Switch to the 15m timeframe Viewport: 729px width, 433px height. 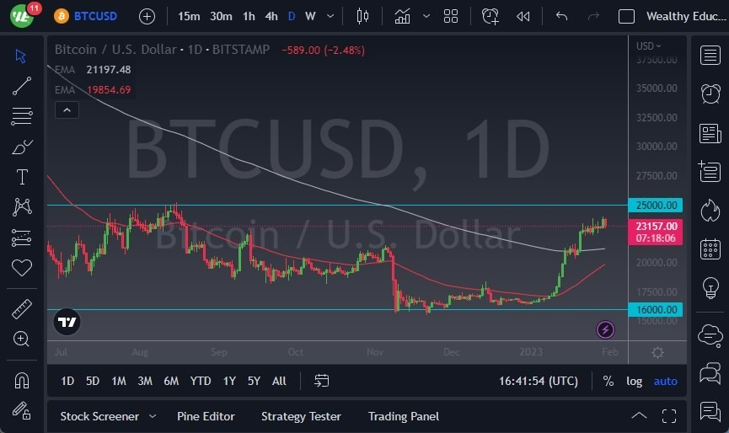tap(189, 17)
